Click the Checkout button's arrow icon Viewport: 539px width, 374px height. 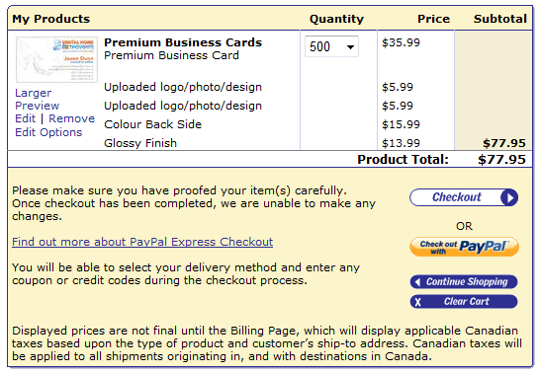[x=509, y=197]
